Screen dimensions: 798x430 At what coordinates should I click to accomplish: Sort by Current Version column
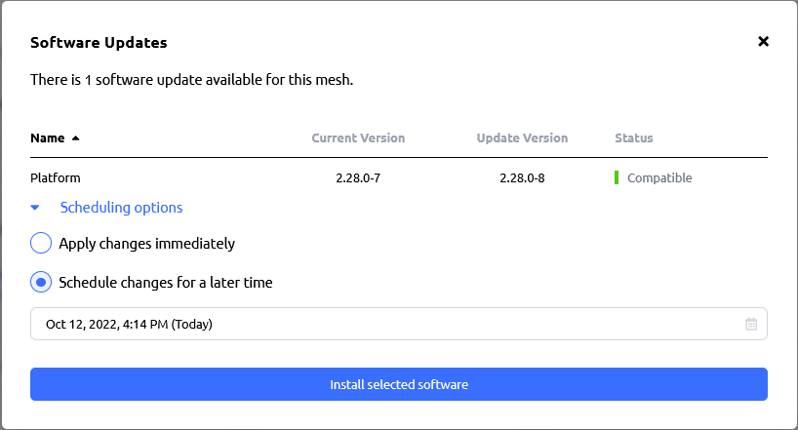tap(358, 137)
